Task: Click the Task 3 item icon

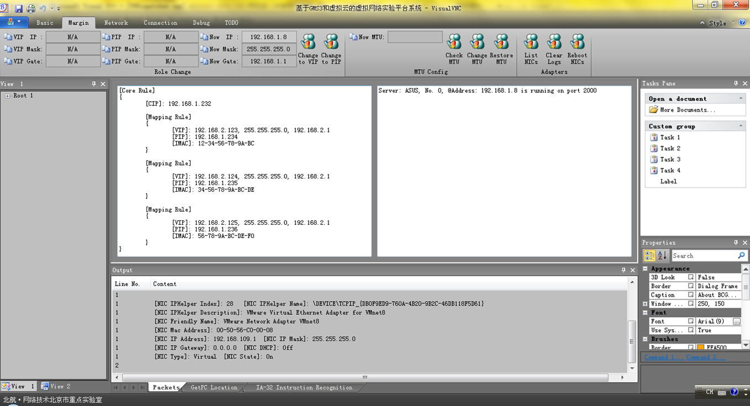Action: tap(654, 160)
